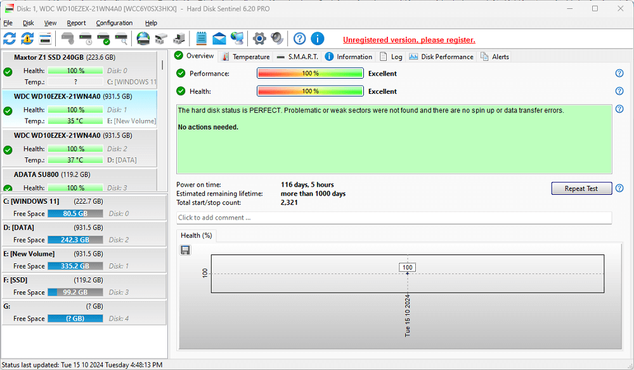
Task: Click the speaker sound toolbar icon
Action: point(277,39)
